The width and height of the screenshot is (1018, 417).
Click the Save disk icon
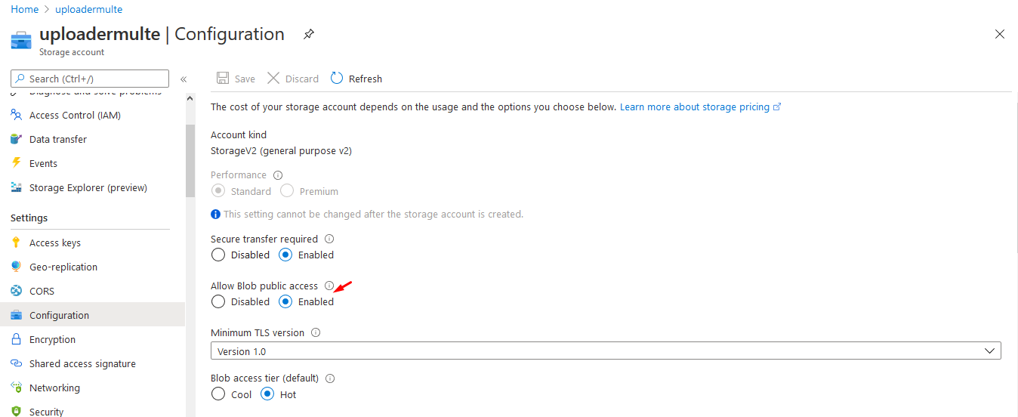(x=223, y=79)
